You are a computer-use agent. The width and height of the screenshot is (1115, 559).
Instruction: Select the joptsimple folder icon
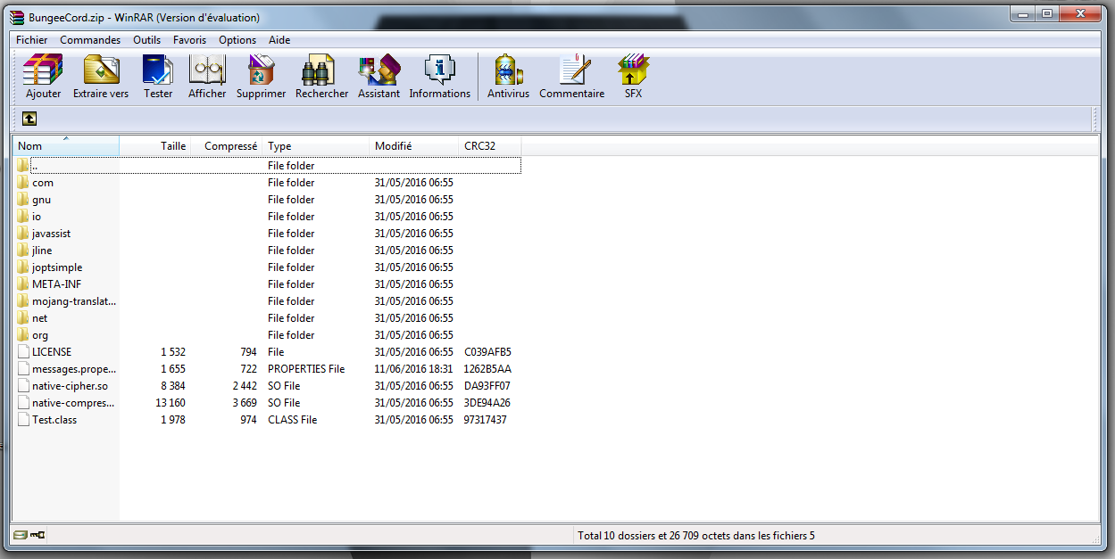23,267
